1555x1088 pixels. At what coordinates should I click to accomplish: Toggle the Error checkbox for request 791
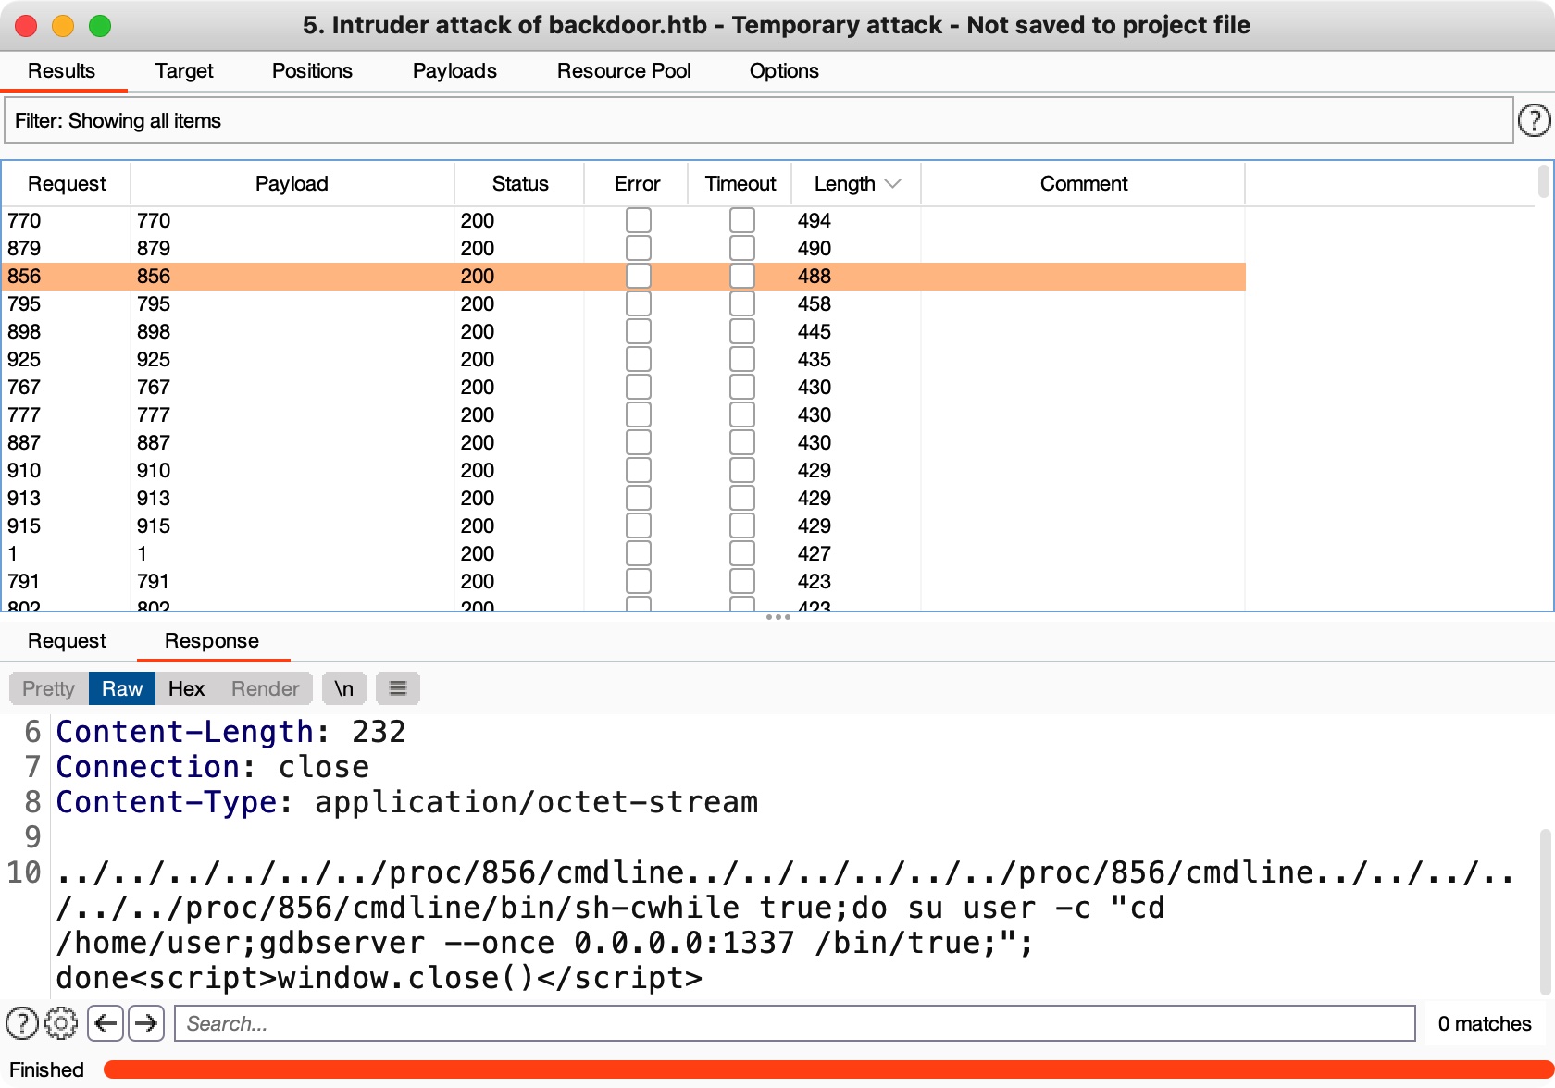[x=639, y=581]
